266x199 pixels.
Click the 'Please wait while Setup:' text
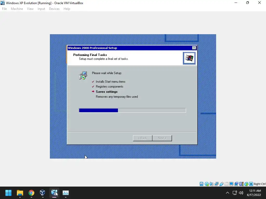pyautogui.click(x=107, y=73)
